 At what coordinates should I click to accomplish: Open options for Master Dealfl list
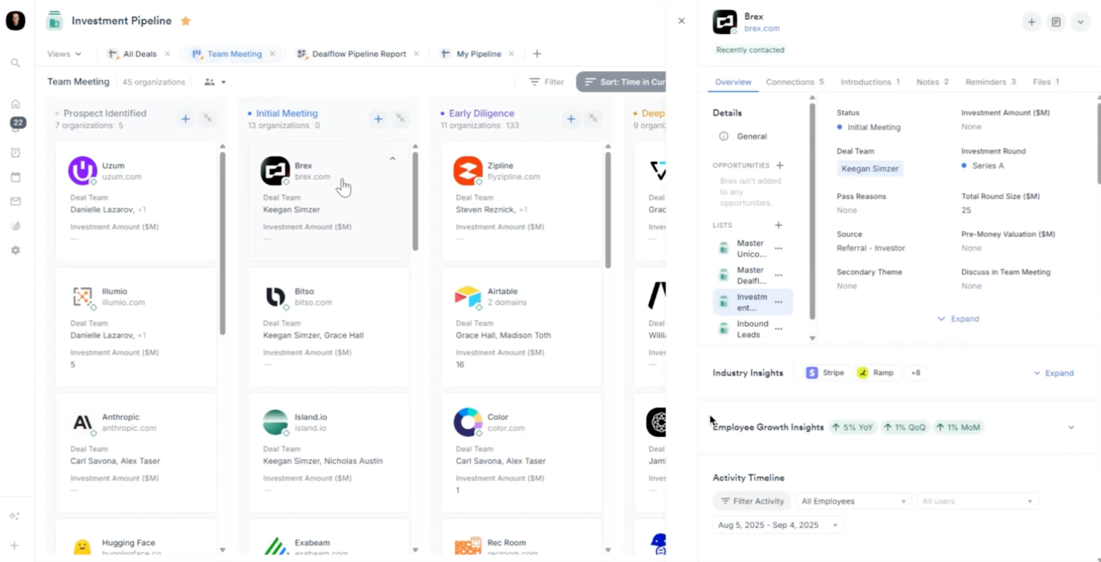(778, 275)
